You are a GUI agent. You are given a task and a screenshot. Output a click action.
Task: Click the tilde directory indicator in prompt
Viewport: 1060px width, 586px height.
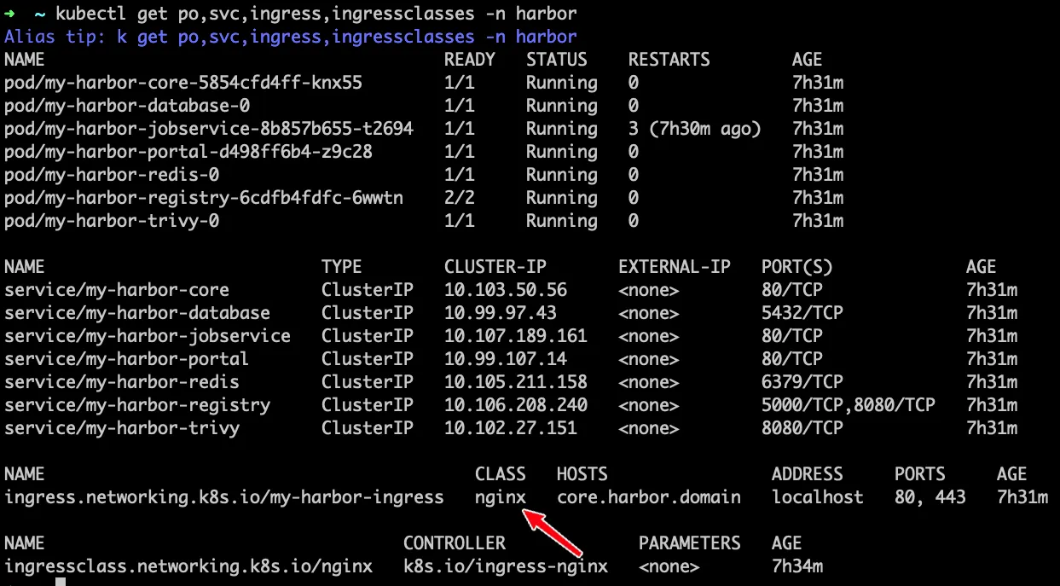pos(39,14)
